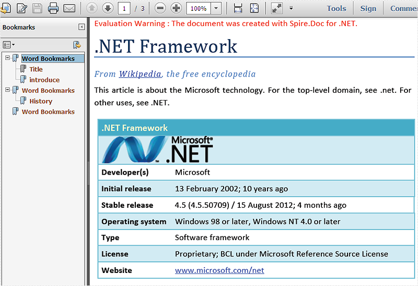Click the page number input field
Image resolution: width=418 pixels, height=286 pixels.
pos(124,8)
